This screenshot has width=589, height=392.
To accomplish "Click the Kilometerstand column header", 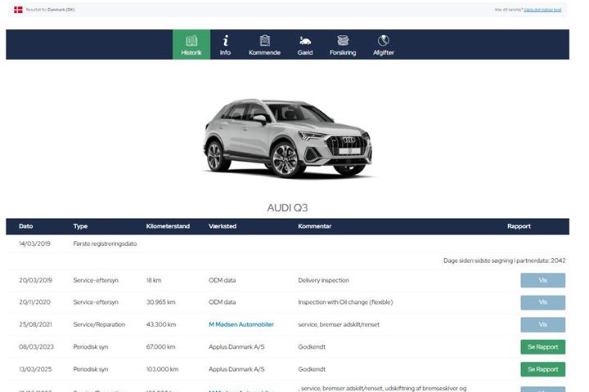I will 168,226.
